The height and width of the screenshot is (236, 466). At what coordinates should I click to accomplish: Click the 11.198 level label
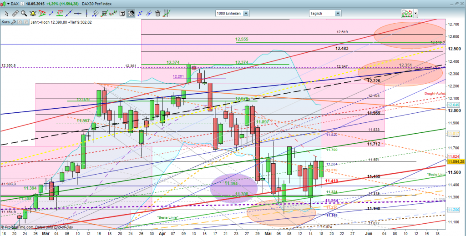tap(374, 208)
